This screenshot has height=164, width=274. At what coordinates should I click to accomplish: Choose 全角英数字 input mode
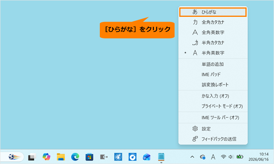pos(213,32)
